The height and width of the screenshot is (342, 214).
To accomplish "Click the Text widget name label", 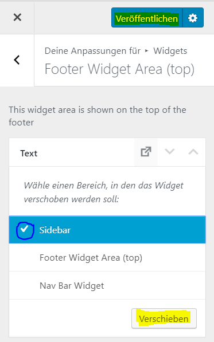I will [29, 154].
